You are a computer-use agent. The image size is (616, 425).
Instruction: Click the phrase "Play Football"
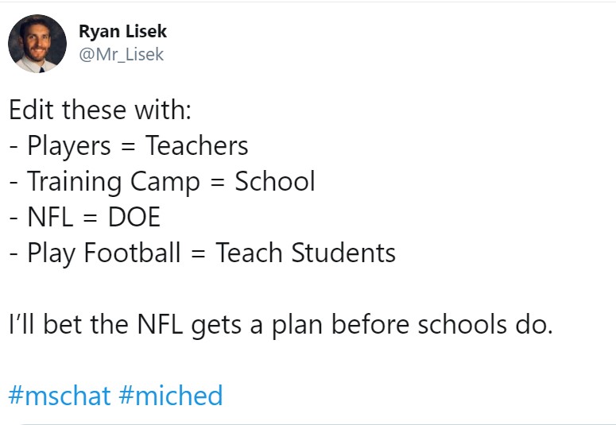click(104, 253)
